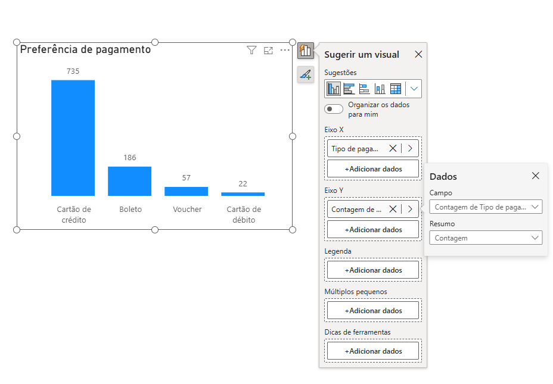Click the 'Cartão de crédito' axis label

pos(74,214)
